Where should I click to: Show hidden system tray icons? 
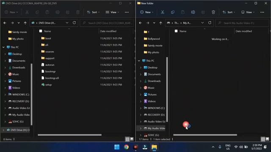coord(213,147)
